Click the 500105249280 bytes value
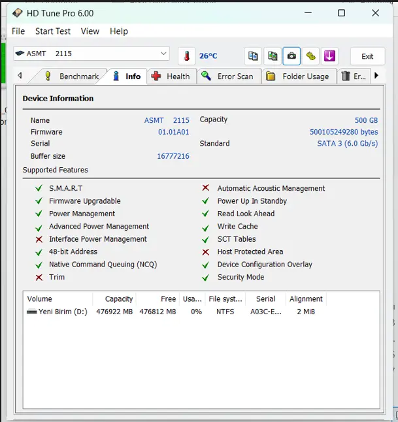 tap(344, 132)
